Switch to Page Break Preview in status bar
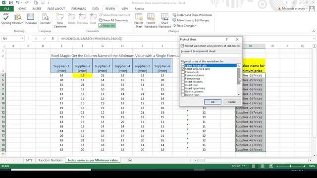 [271, 166]
